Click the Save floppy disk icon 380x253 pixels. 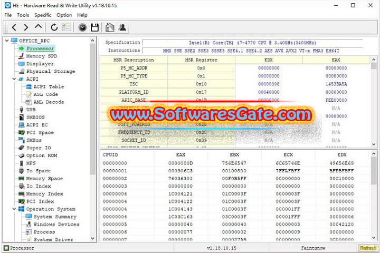click(94, 27)
